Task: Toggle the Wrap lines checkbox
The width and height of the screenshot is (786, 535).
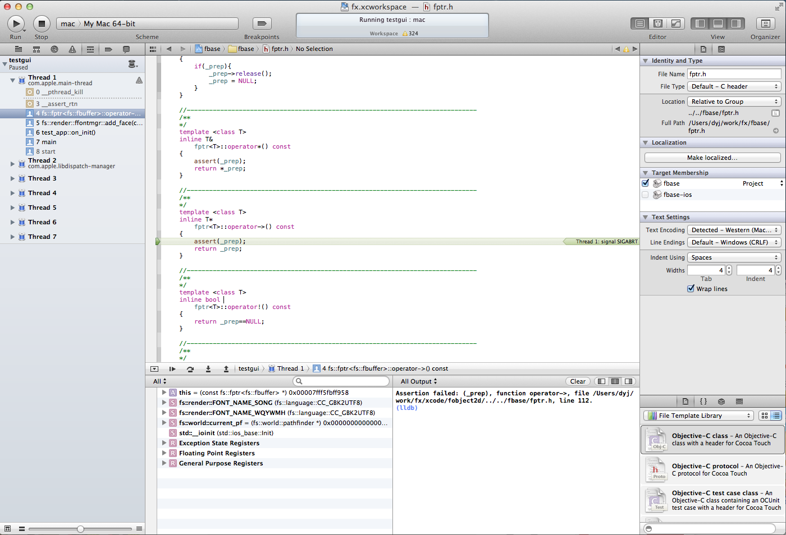Action: coord(691,289)
